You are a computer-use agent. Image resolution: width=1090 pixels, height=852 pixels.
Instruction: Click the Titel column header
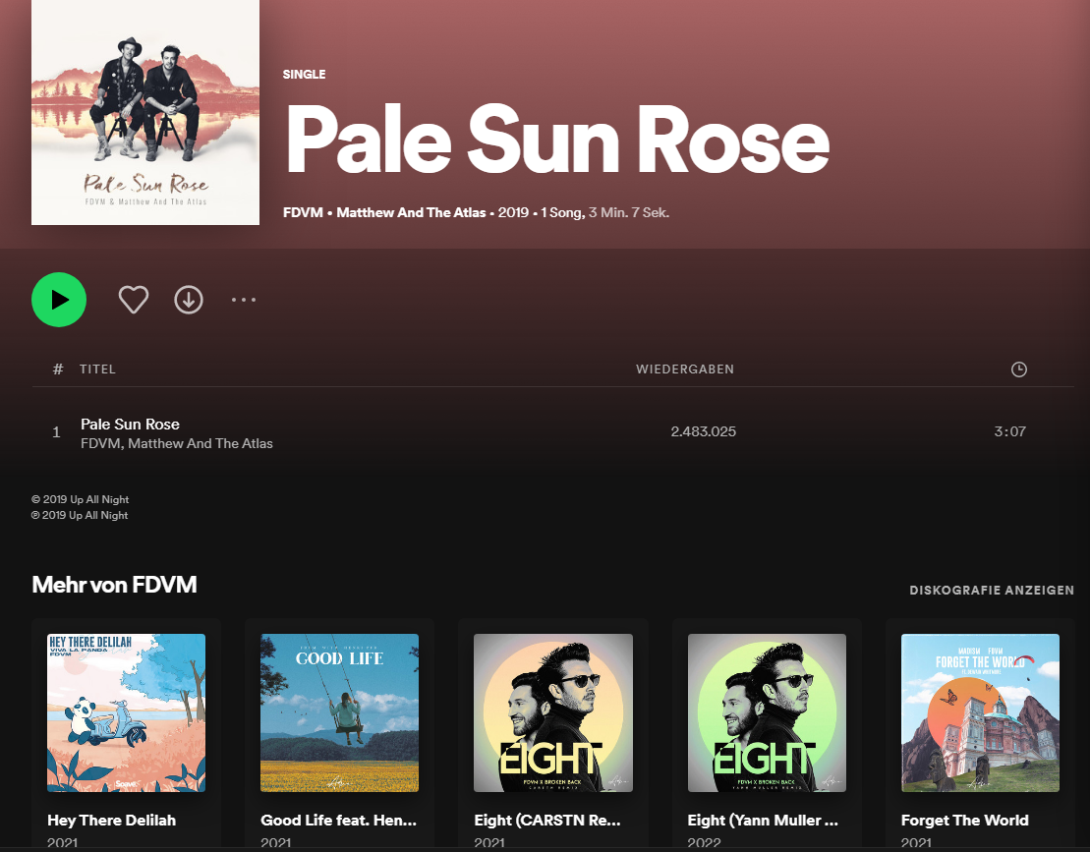97,369
